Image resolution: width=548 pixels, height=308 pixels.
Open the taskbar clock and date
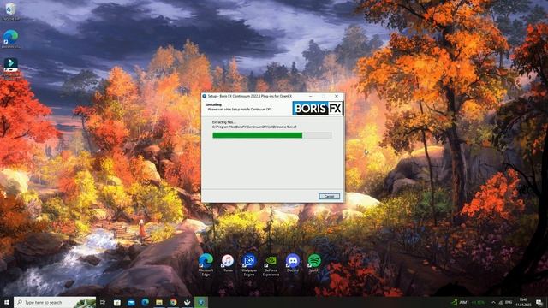(523, 302)
